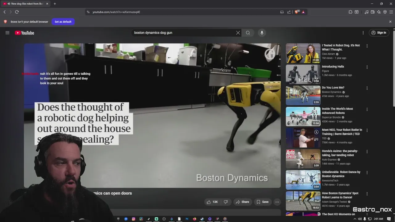Open options for 'Unbelievable Robot Dance'
This screenshot has height=222, width=395.
coord(367,173)
